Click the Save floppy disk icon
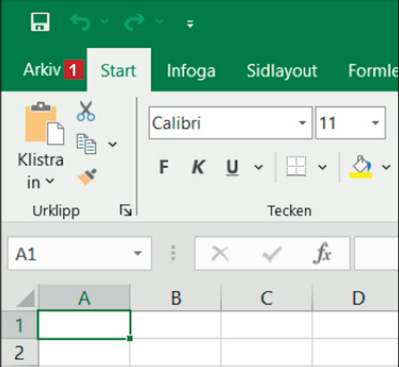 [40, 22]
